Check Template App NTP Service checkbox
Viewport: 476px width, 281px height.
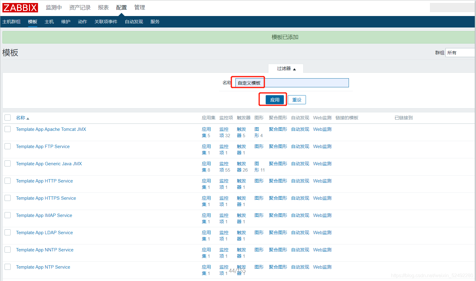tap(8, 267)
